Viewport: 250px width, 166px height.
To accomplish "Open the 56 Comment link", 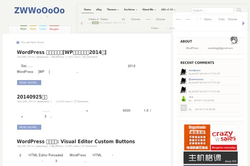I will tap(90, 57).
